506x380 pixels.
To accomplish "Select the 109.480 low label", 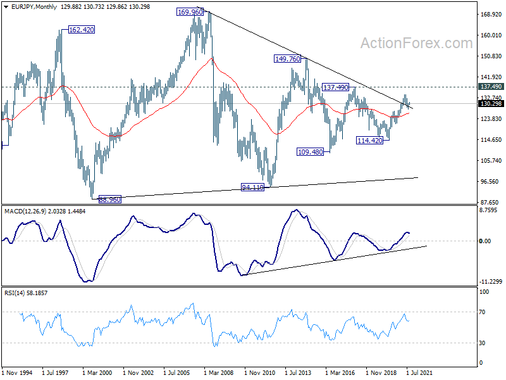I will 310,152.
